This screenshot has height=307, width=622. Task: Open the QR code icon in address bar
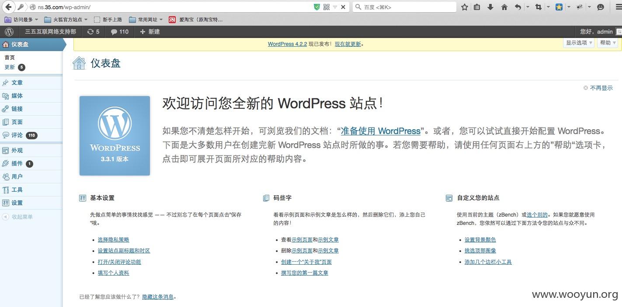coord(327,7)
